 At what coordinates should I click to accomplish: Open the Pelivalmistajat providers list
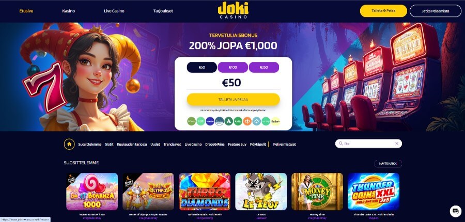point(284,145)
